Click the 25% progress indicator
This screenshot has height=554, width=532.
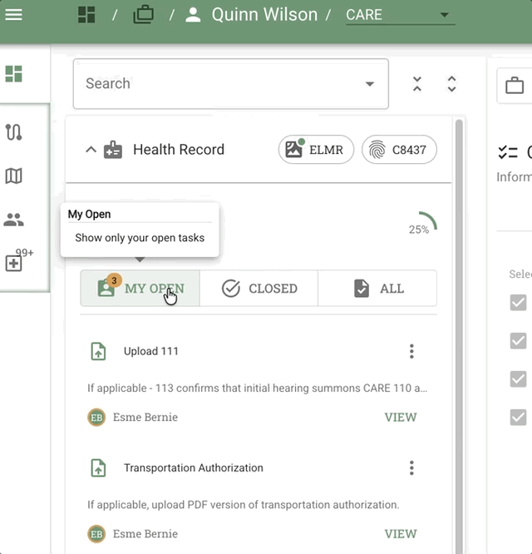(x=421, y=225)
